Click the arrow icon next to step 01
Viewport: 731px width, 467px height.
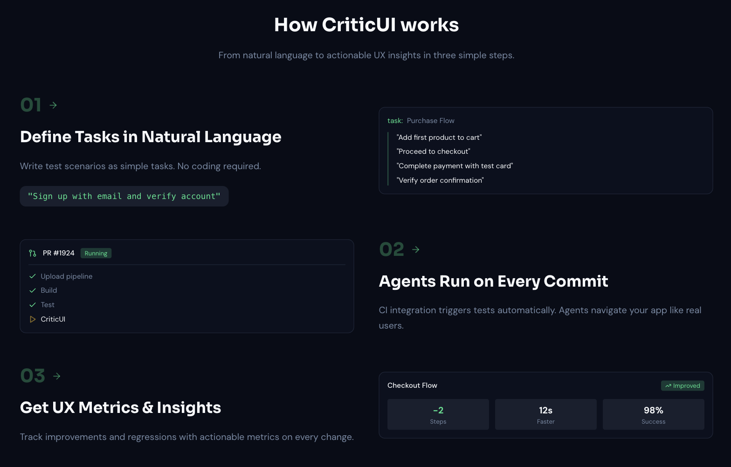[x=53, y=105]
